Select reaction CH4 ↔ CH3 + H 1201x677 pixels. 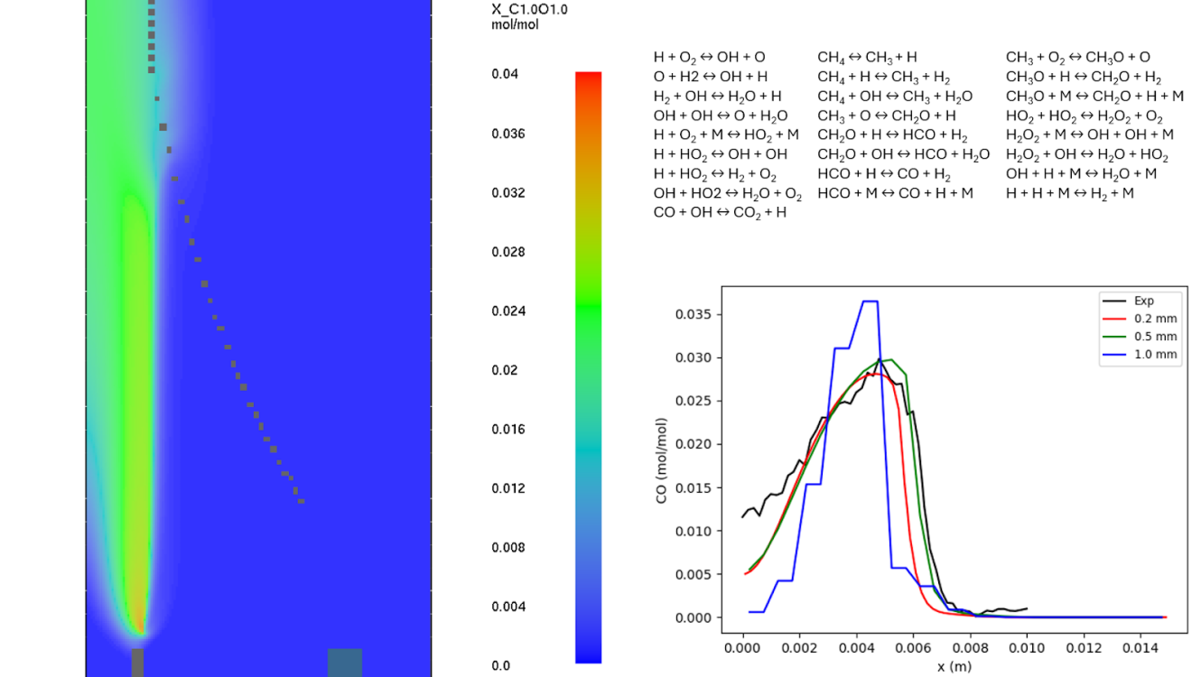coord(867,57)
